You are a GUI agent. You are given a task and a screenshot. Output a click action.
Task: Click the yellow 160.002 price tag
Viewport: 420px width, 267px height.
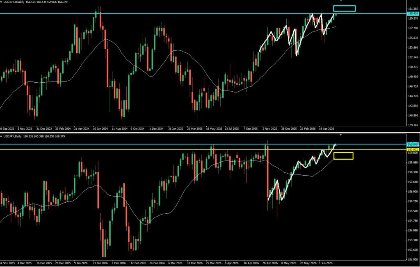pyautogui.click(x=413, y=149)
